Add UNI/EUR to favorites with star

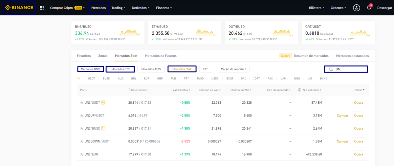82,154
